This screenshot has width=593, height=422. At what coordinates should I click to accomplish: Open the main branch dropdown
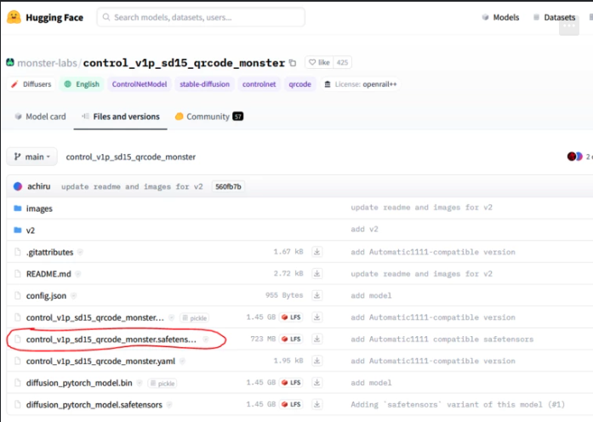(32, 157)
